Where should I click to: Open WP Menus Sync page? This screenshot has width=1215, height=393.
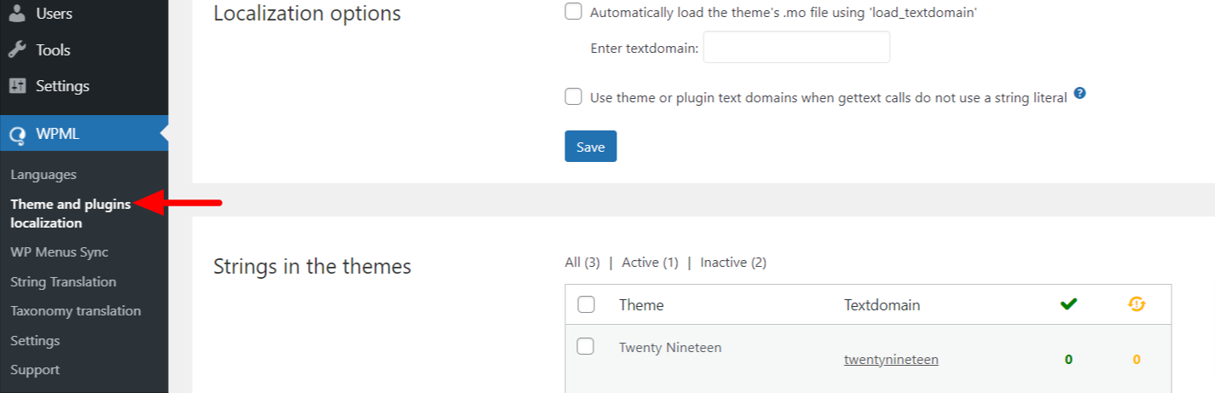[59, 252]
